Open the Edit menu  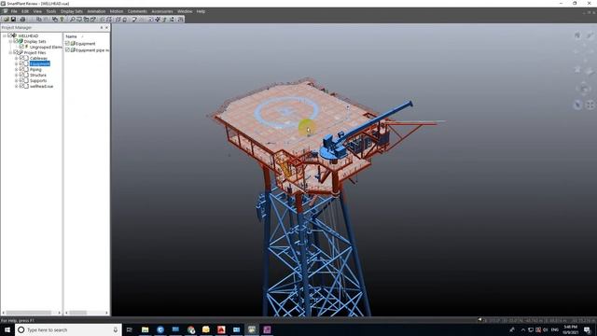(25, 11)
